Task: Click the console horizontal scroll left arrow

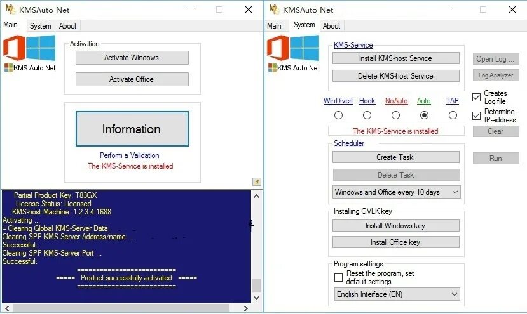Action: coord(7,308)
